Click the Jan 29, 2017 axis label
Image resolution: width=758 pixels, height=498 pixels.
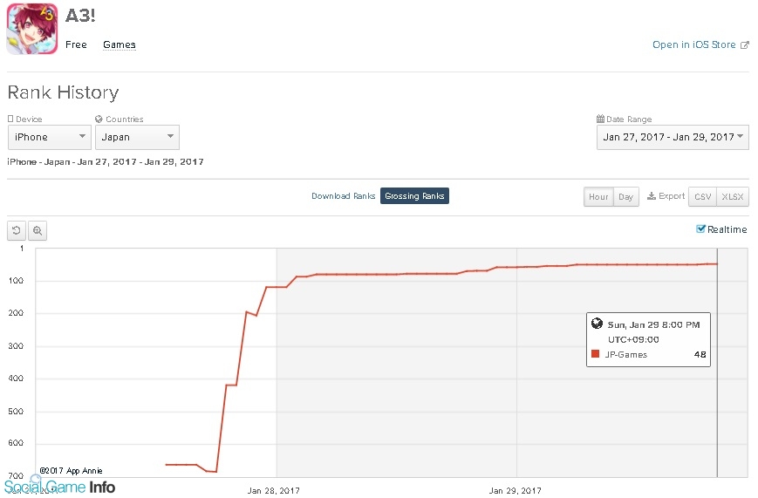(x=515, y=491)
